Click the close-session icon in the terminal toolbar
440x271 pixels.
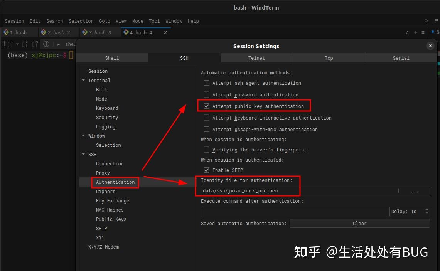[25, 44]
